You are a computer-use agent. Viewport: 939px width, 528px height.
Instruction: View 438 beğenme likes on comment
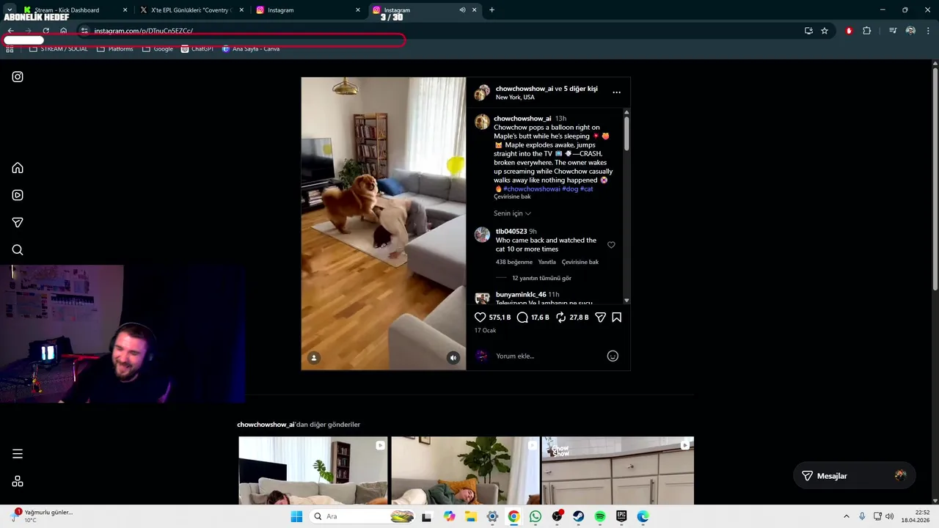point(514,263)
